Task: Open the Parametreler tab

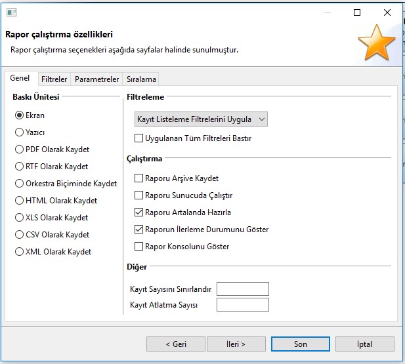Action: click(x=96, y=79)
